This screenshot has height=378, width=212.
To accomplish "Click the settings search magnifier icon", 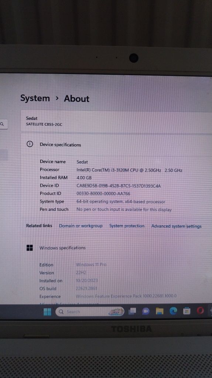I will point(2,124).
